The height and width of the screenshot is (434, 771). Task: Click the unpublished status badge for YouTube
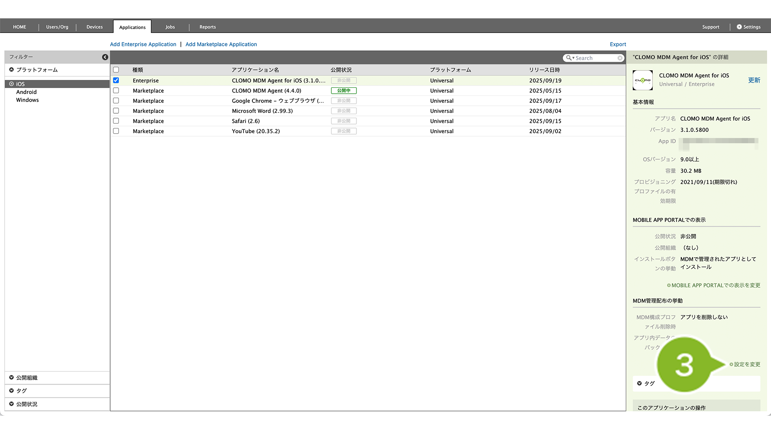click(x=343, y=131)
